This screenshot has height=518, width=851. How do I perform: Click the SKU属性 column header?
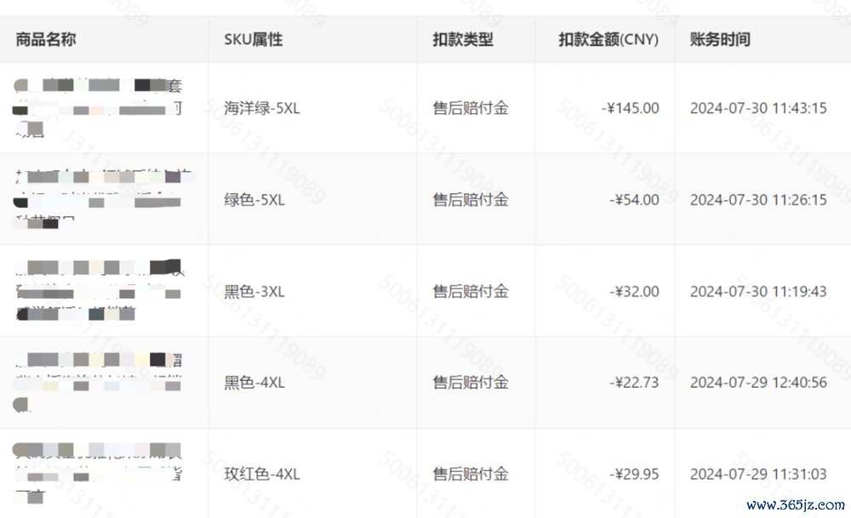[254, 40]
